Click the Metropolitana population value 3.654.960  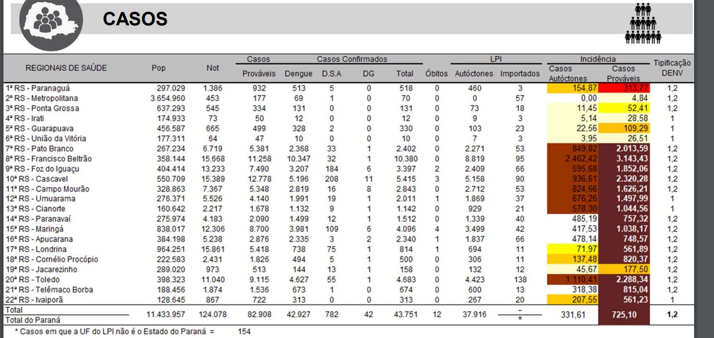point(168,98)
